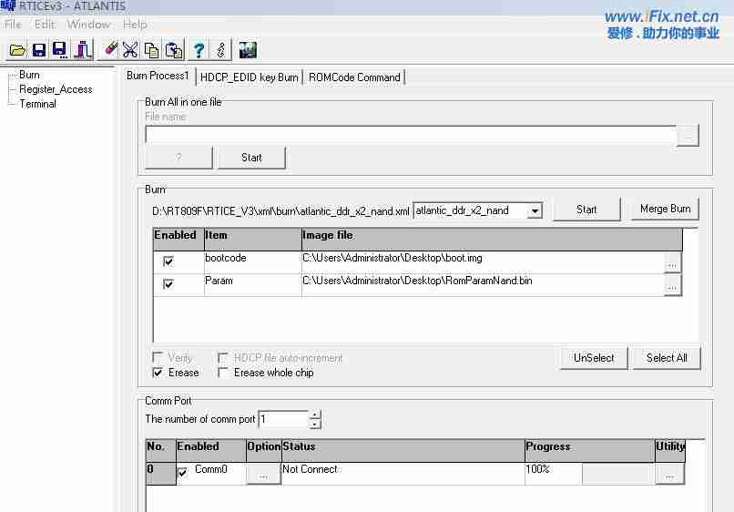Click the Open folder toolbar icon

pos(17,50)
